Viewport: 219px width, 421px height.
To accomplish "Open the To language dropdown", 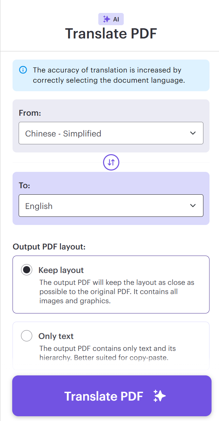I will tap(111, 206).
